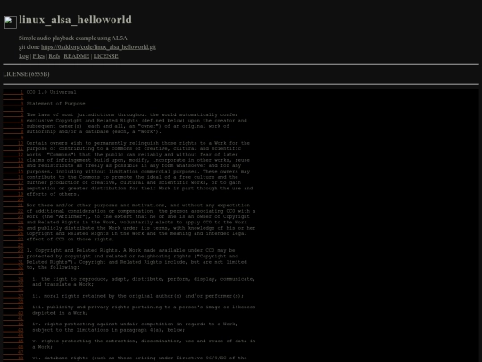Jump to line number 23 anchor
The height and width of the screenshot is (362, 482).
tap(13, 216)
